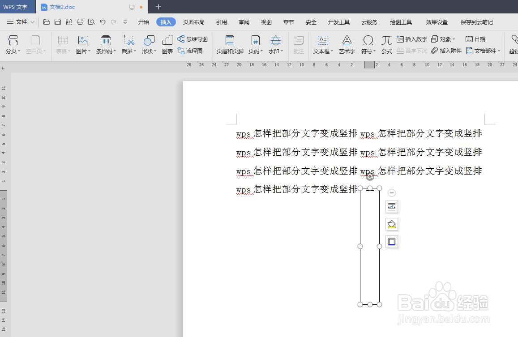
Task: Switch to the 视图 tab
Action: 266,22
